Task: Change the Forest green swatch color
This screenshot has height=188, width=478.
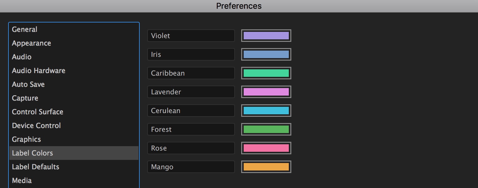Action: pyautogui.click(x=266, y=129)
